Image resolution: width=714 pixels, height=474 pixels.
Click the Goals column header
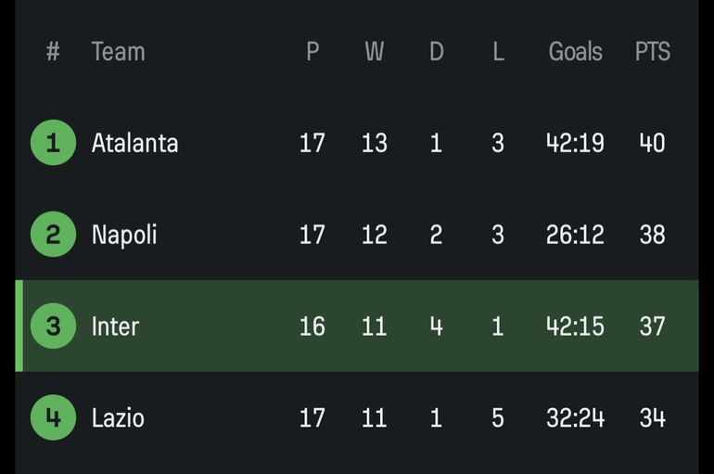[x=575, y=52]
